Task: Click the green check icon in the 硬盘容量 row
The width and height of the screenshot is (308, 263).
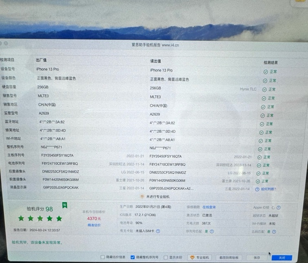Action: click(x=264, y=90)
